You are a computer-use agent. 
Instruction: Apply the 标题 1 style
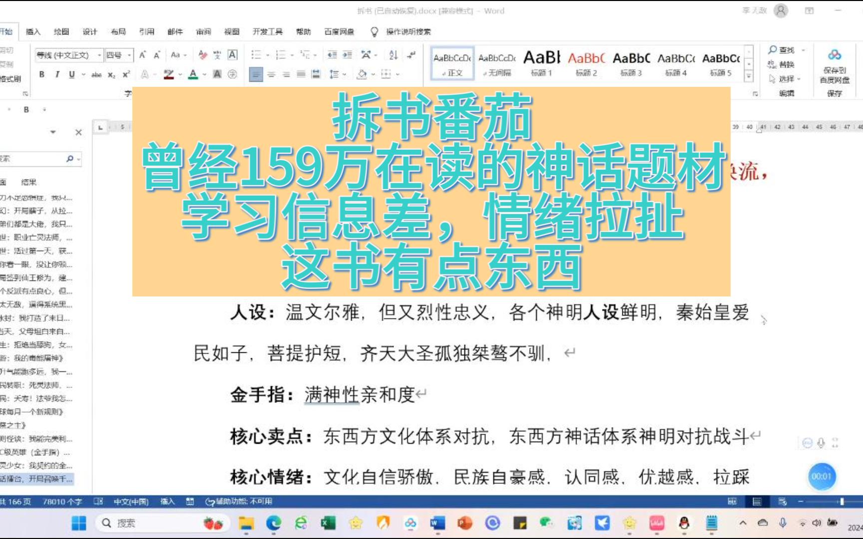point(542,63)
